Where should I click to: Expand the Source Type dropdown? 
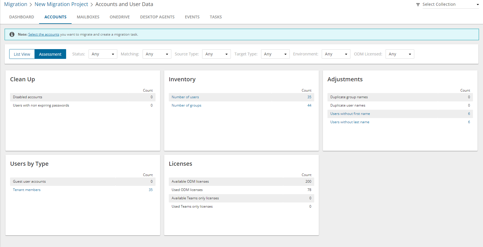click(x=216, y=54)
